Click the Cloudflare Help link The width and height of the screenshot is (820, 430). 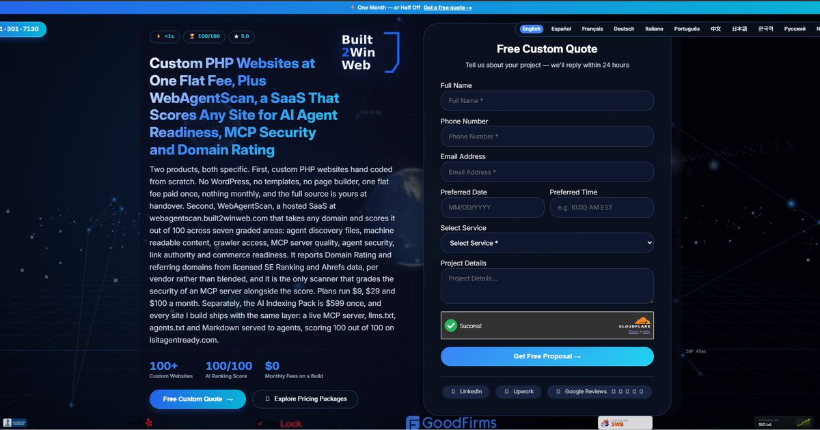[x=646, y=332]
